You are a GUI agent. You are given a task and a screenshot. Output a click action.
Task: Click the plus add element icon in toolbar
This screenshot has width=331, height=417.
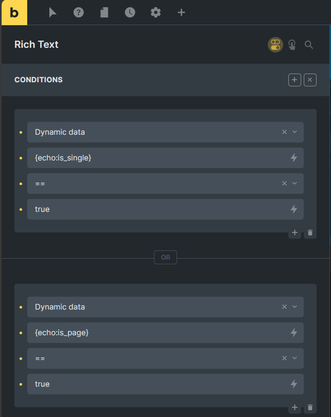[x=181, y=12]
